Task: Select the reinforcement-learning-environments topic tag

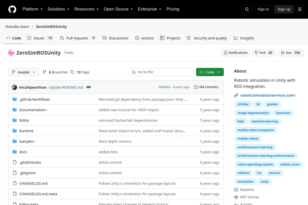Action: [266, 156]
